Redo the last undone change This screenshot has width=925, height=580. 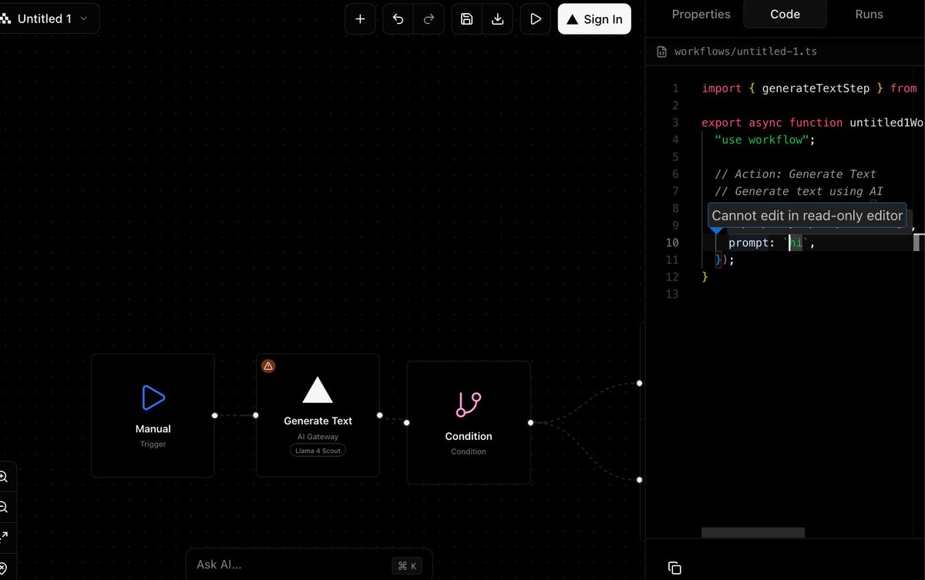[429, 19]
